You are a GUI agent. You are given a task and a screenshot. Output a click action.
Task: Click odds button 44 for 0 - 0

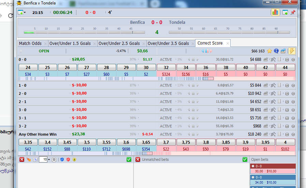(x=285, y=67)
